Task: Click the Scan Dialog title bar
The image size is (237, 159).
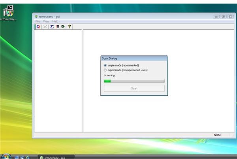Action: click(x=134, y=59)
